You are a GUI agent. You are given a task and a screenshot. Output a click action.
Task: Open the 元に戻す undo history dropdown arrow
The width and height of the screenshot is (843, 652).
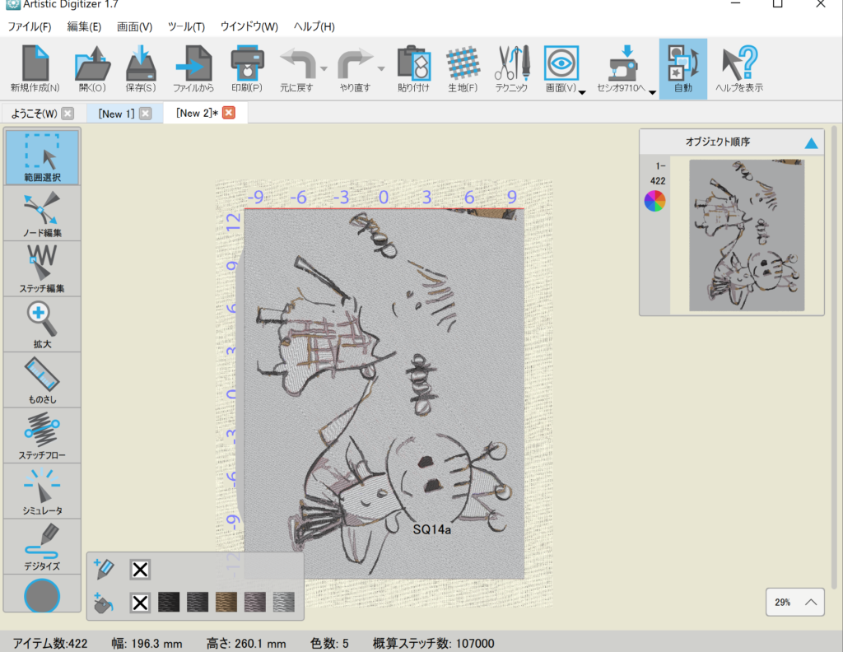pyautogui.click(x=324, y=69)
